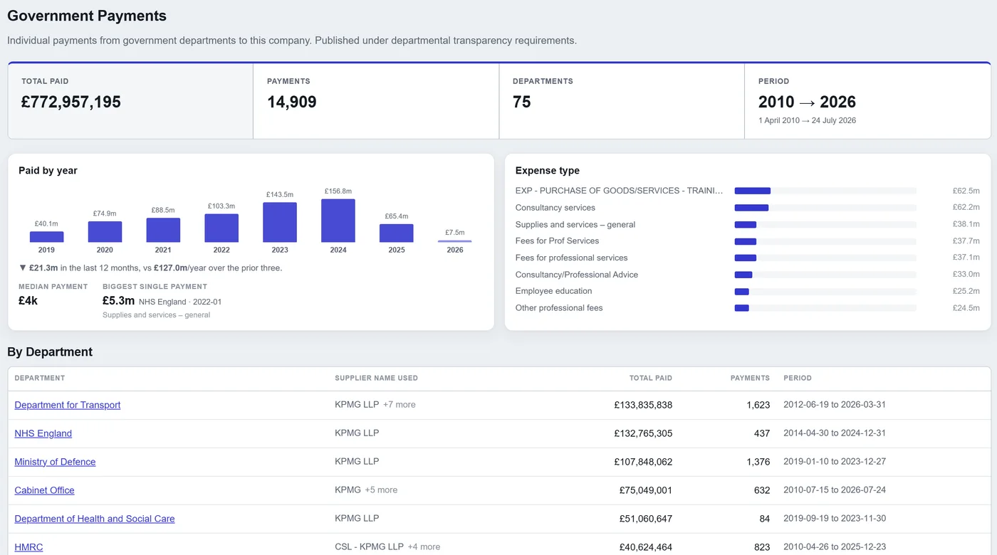Click '+4 more' supplier names for HMRC
This screenshot has height=555, width=997.
424,546
